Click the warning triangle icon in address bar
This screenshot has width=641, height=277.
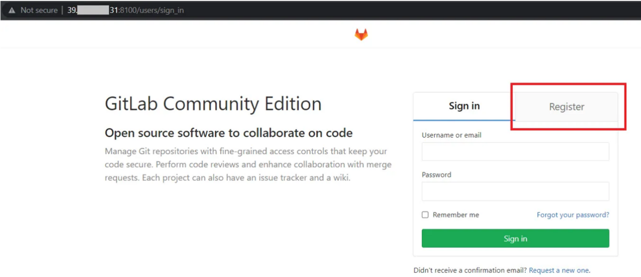tap(12, 10)
